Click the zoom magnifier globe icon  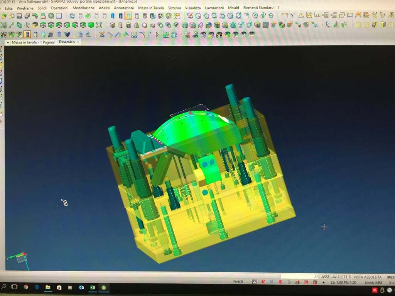[x=51, y=16]
